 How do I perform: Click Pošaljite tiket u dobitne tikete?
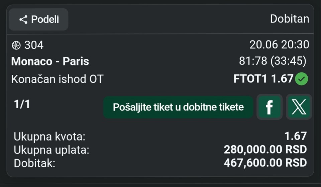(x=178, y=107)
